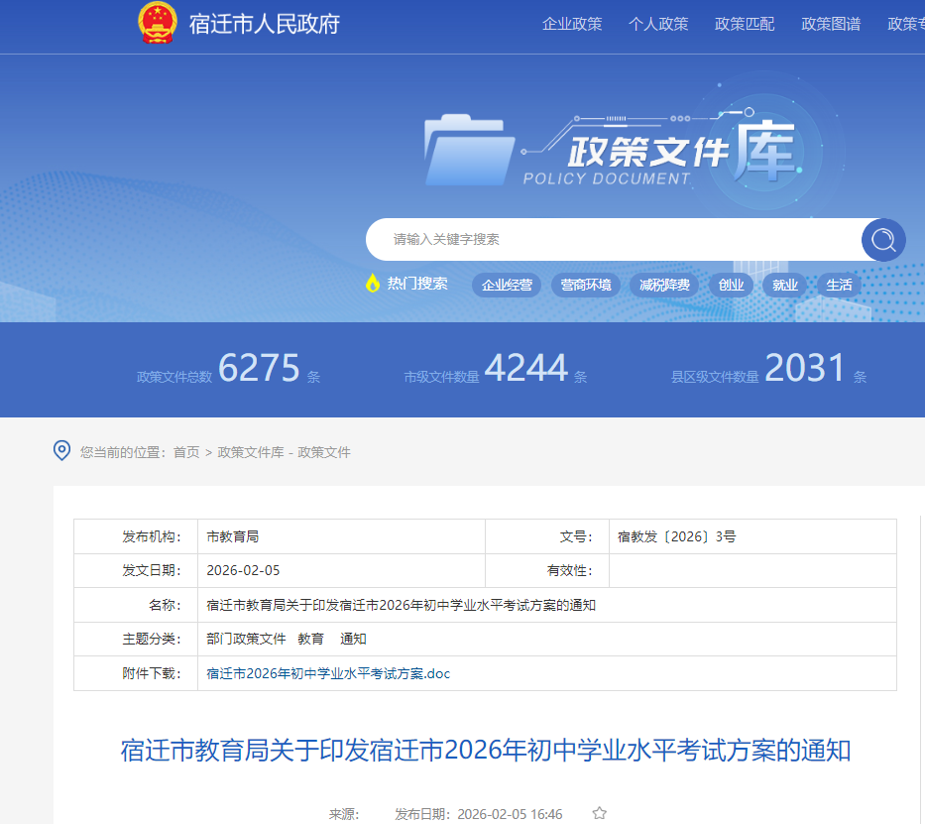Click the policy document folder graphic
Viewport: 925px width, 824px height.
468,151
